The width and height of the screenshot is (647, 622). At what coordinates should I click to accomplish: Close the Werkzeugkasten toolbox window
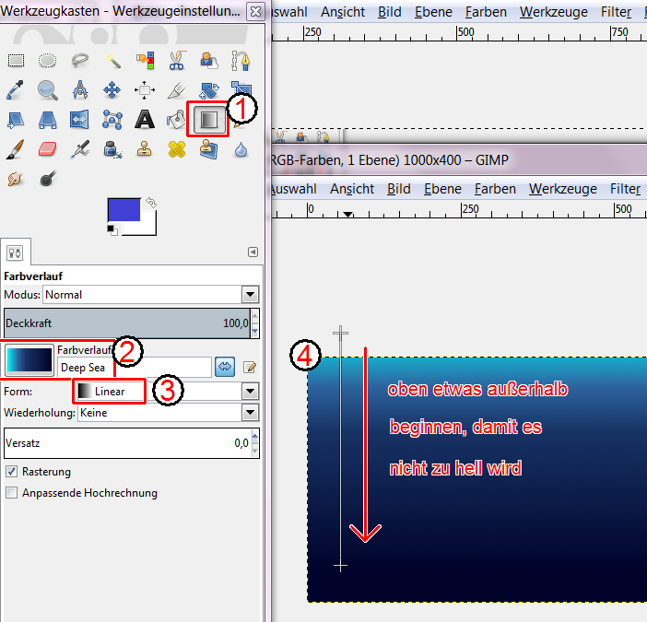click(255, 11)
